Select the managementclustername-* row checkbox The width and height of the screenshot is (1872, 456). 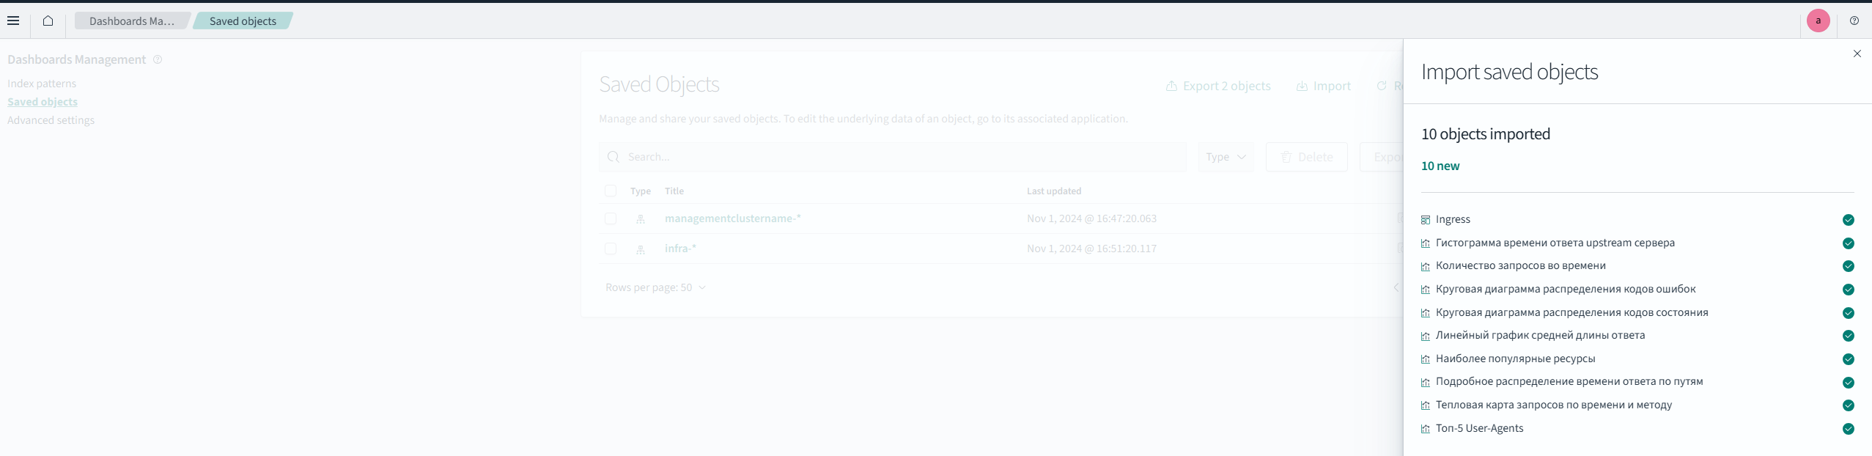click(611, 218)
